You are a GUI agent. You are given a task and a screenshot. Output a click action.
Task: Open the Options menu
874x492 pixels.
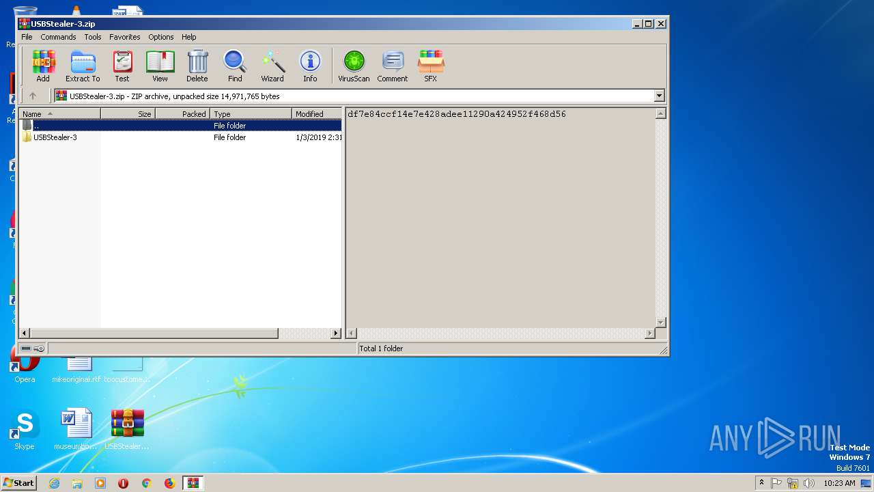pos(161,37)
